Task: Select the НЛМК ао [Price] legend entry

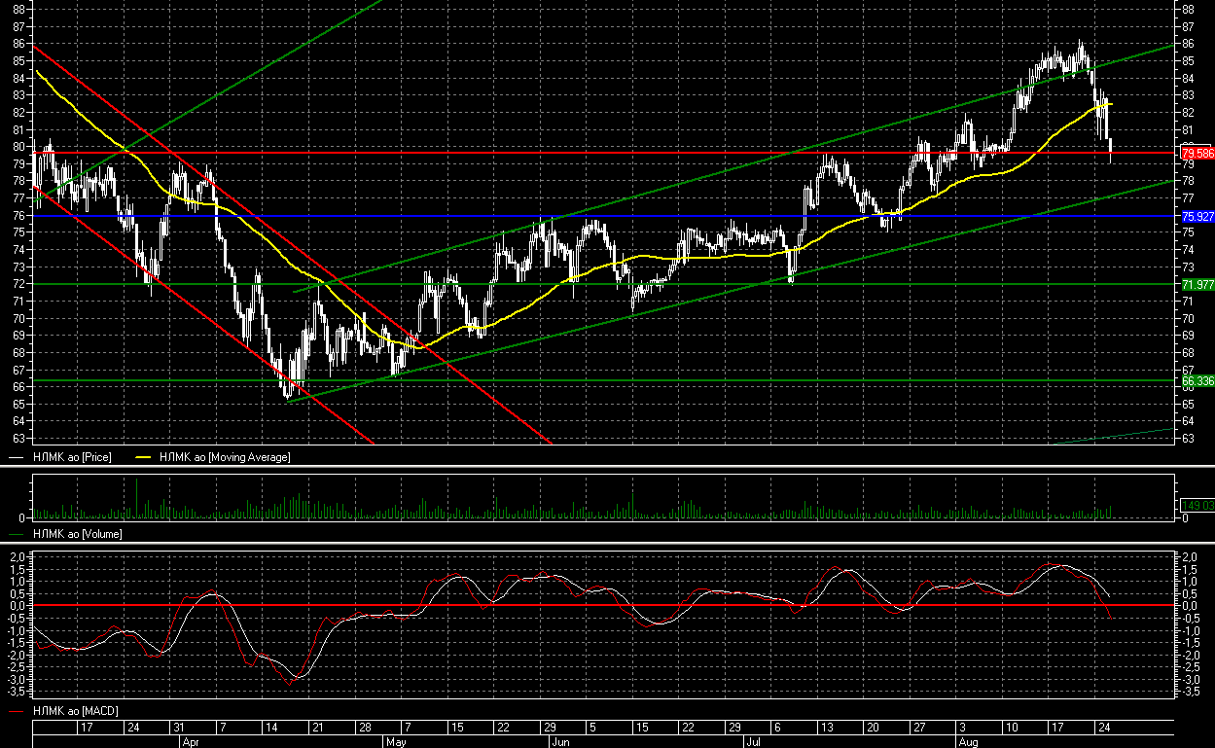Action: coord(72,456)
